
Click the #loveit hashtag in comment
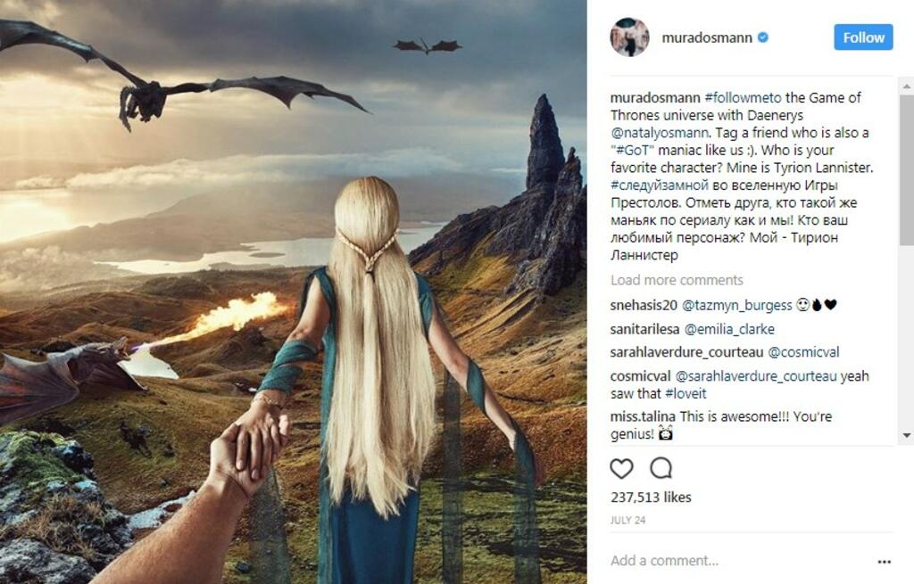point(685,393)
